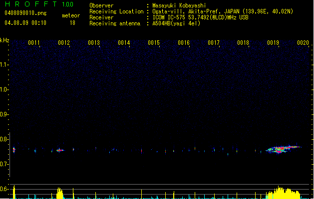Click the 0019 time marker

click(x=273, y=43)
